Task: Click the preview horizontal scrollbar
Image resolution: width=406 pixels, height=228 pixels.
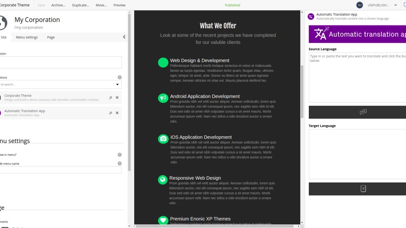Action: tap(214, 226)
